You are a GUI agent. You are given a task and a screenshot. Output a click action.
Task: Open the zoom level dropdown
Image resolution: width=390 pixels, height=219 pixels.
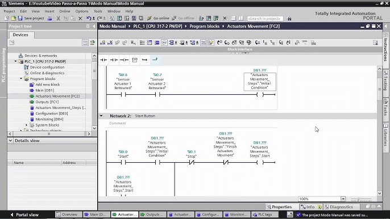(343, 199)
